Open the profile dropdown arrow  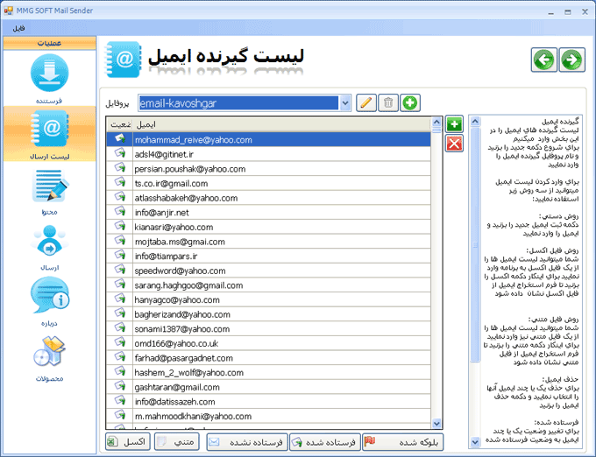click(345, 102)
